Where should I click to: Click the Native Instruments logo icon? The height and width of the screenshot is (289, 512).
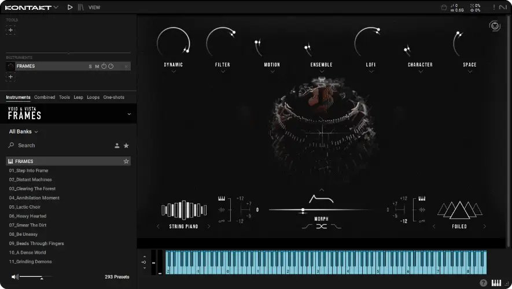pos(502,8)
